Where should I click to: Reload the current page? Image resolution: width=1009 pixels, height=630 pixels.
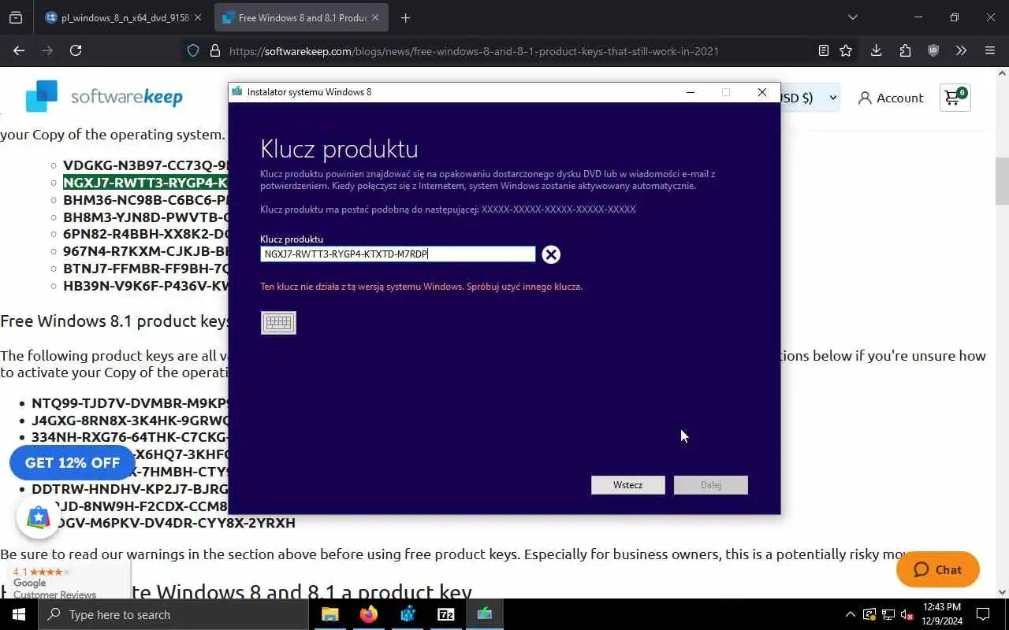coord(76,50)
